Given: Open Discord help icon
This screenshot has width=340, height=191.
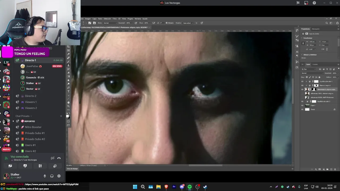Looking at the screenshot, I should coord(314,3).
